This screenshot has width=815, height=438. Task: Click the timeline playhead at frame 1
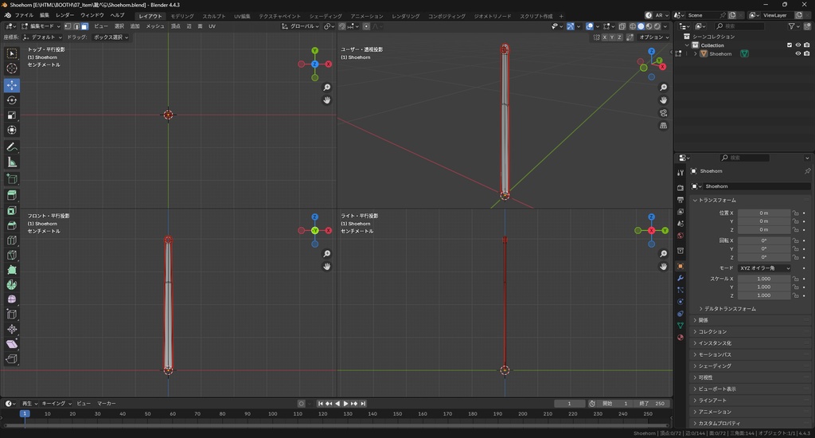coord(25,413)
